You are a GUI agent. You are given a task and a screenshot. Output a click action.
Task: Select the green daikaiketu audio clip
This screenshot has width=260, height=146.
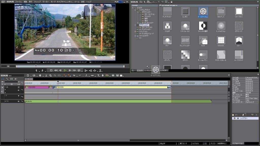coord(118,101)
